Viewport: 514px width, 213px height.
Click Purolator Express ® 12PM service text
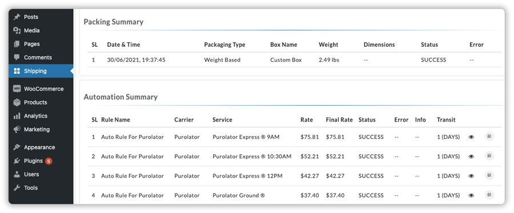coord(247,176)
